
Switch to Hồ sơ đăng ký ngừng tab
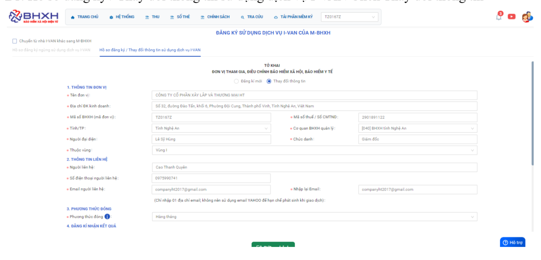(51, 50)
